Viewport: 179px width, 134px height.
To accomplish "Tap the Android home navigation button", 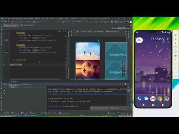I will coord(153,105).
